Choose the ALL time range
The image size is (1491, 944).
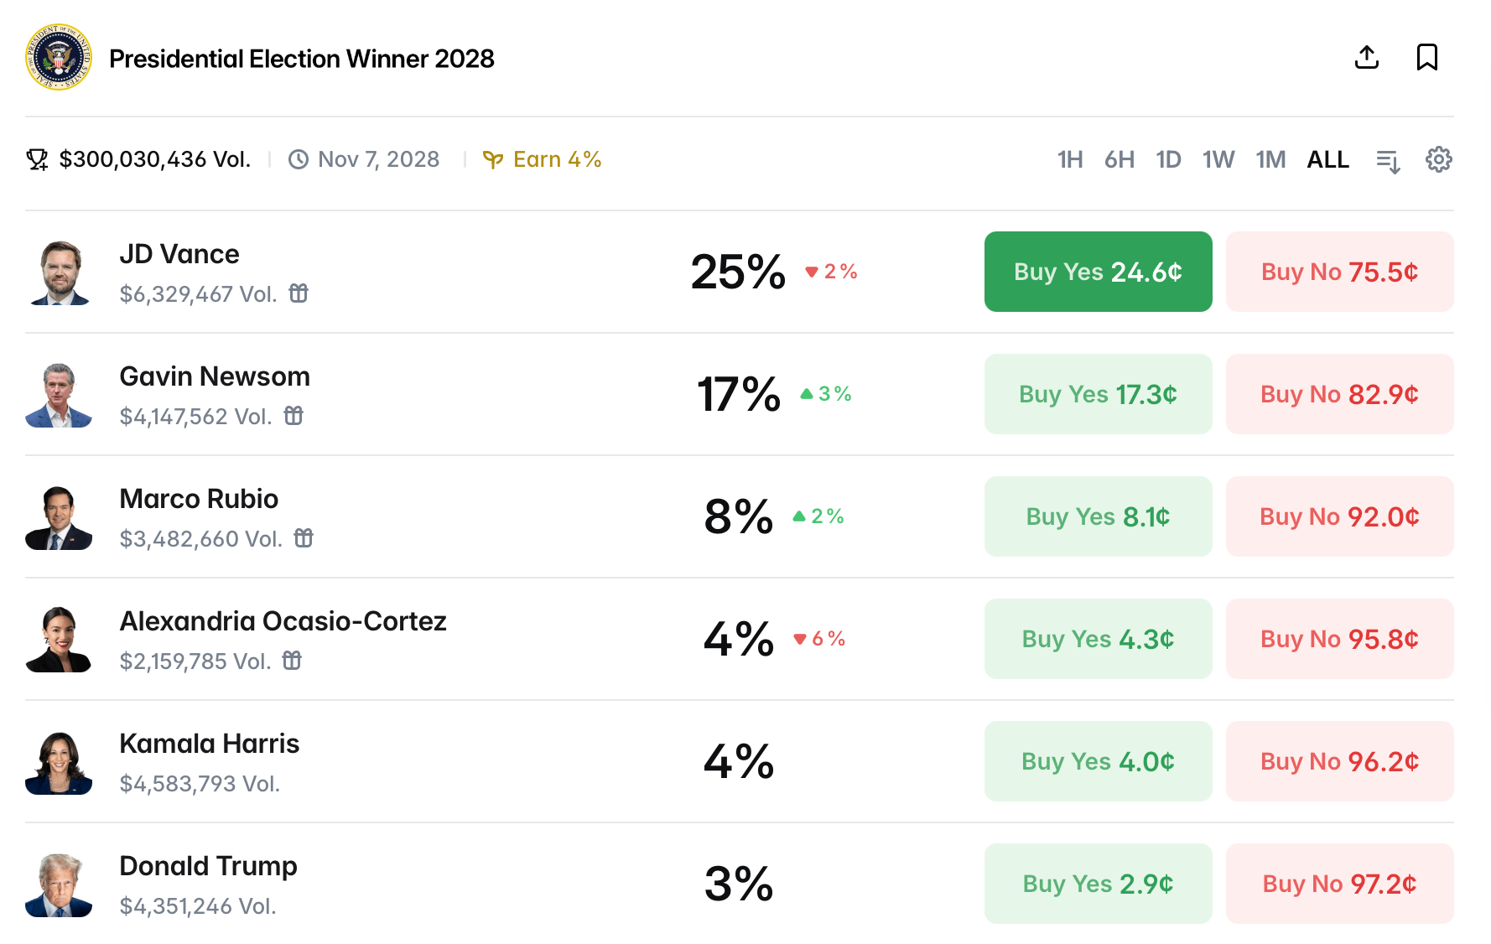1327,159
